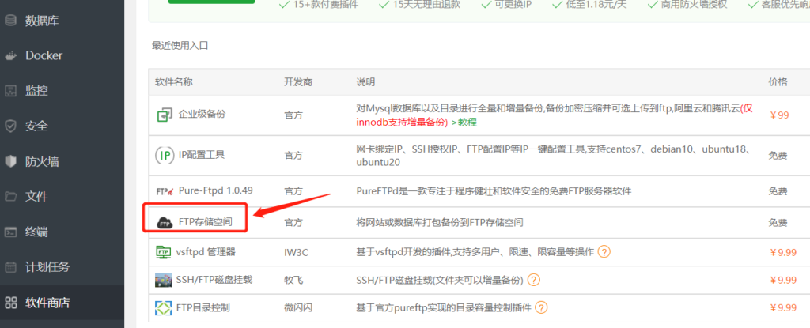Click the 可更换IP feature text
The height and width of the screenshot is (328, 810).
click(512, 5)
